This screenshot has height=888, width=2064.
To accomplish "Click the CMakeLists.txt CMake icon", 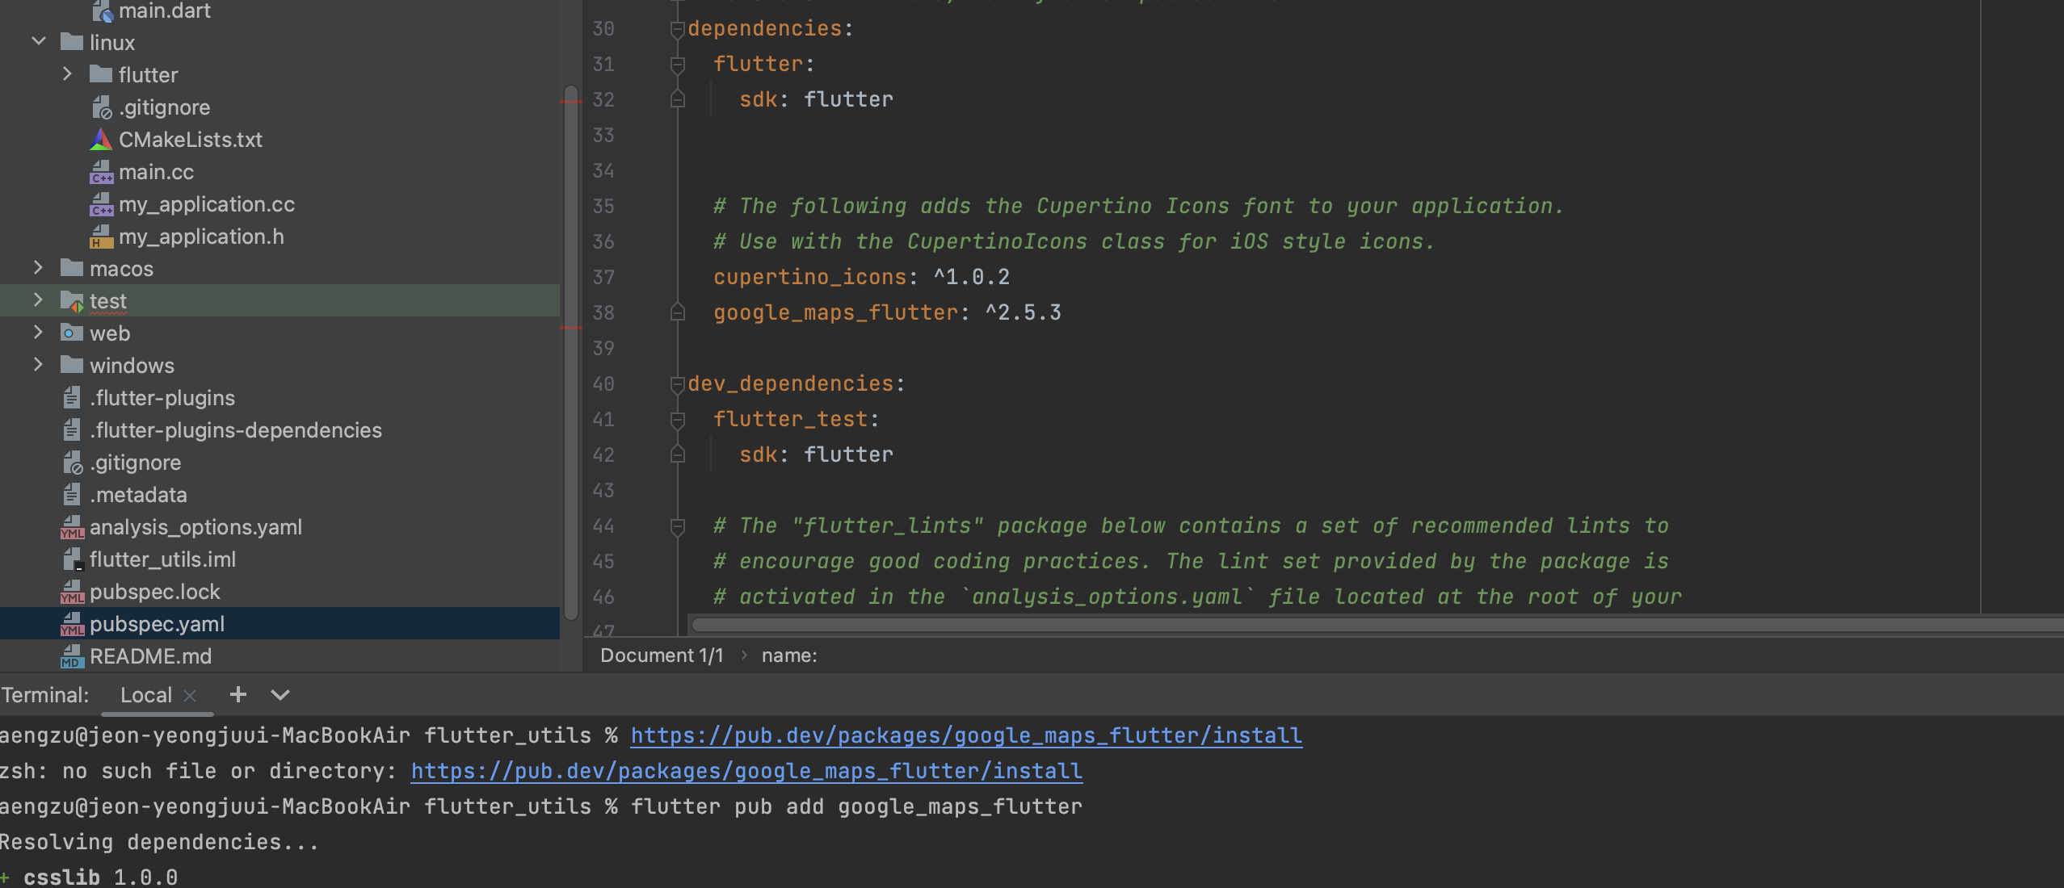I will click(x=101, y=139).
